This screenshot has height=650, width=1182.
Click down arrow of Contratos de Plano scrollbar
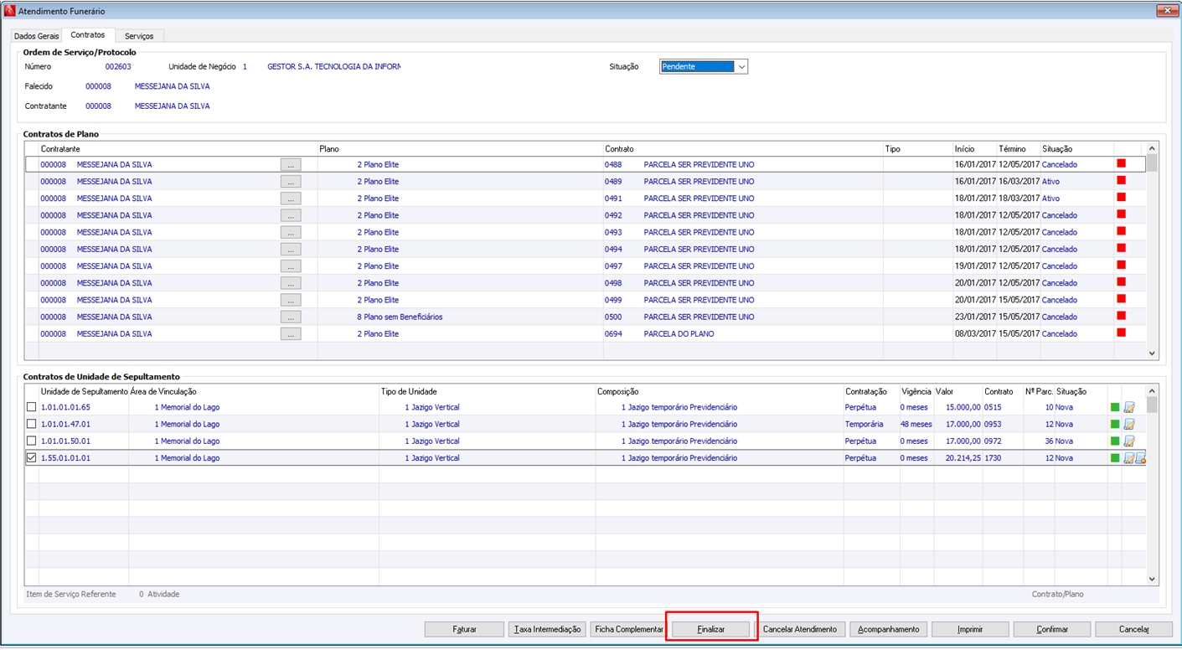point(1152,354)
